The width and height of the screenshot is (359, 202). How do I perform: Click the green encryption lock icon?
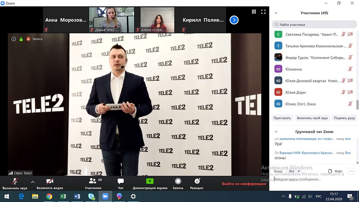point(21,39)
